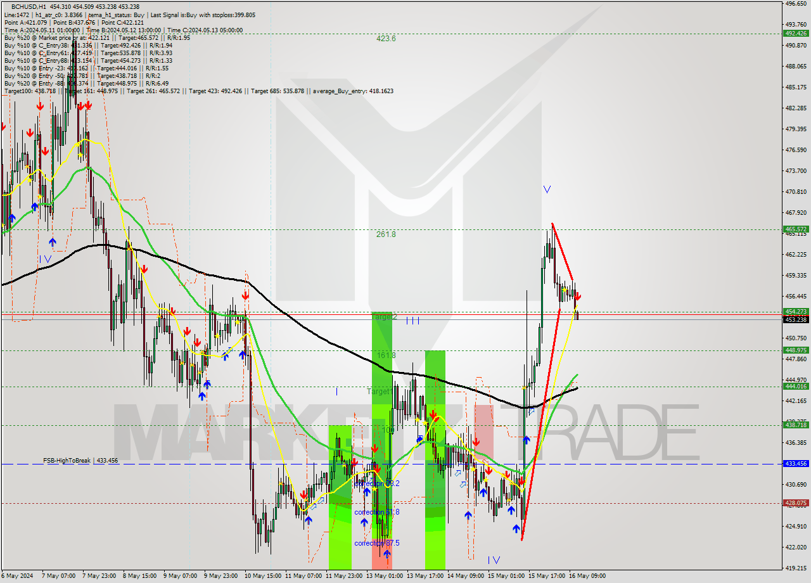Select the 470.670 price axis value
The height and width of the screenshot is (583, 811).
[795, 192]
